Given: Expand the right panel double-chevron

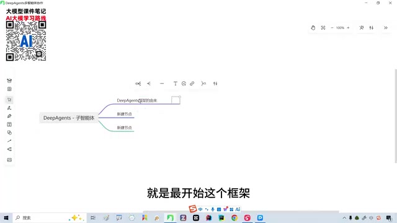Looking at the screenshot, I should [x=386, y=28].
